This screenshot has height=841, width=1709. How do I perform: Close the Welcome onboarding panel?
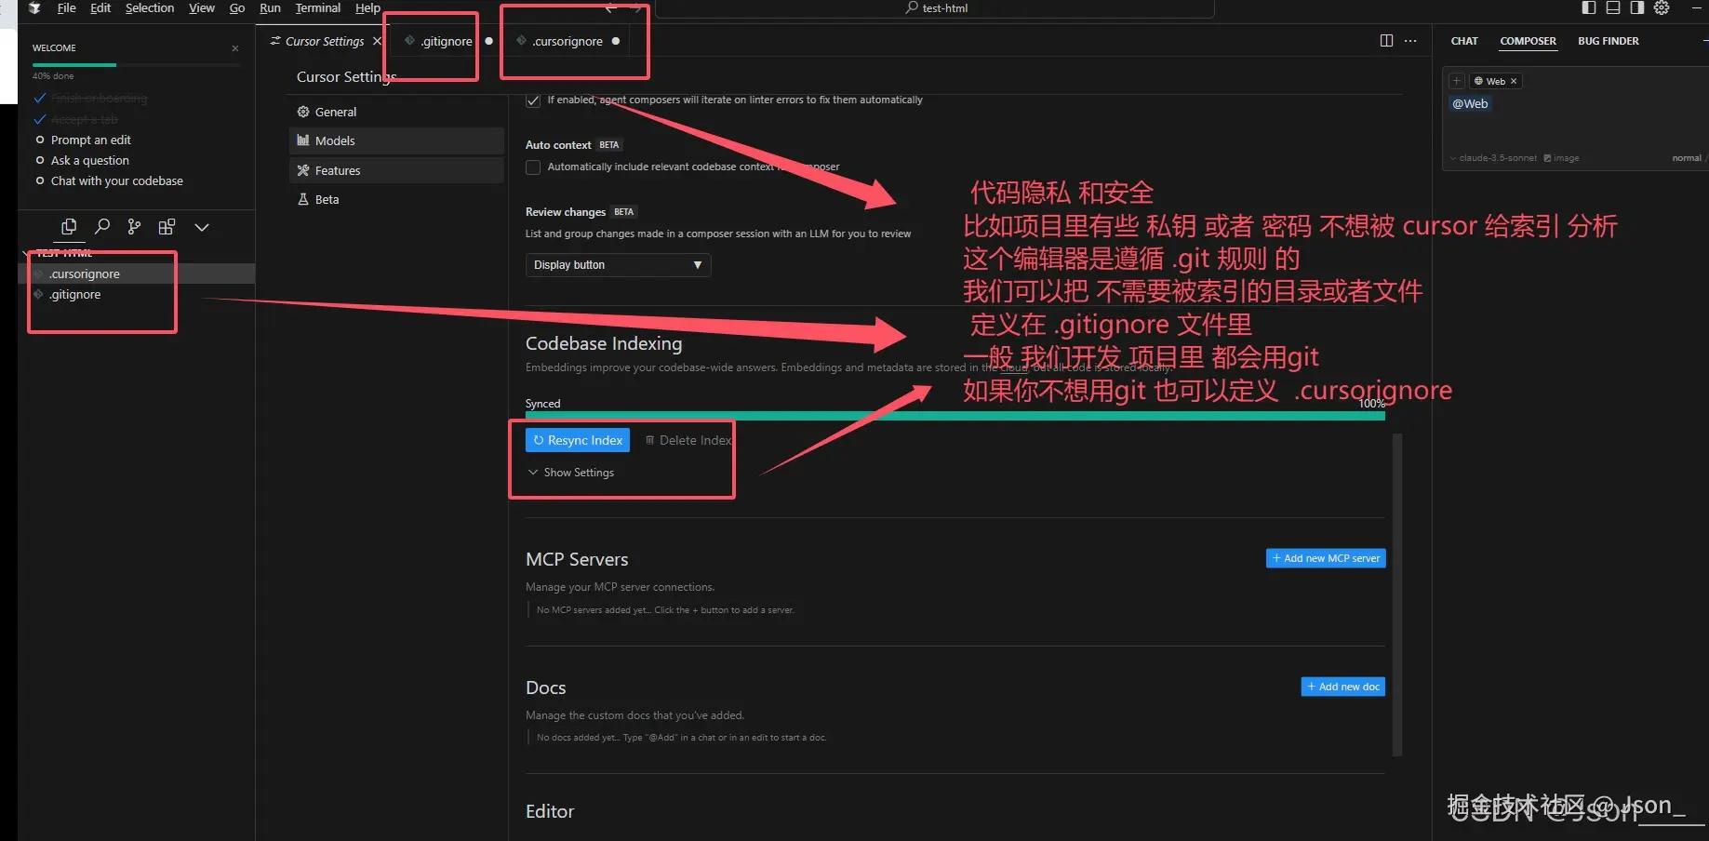[x=235, y=48]
